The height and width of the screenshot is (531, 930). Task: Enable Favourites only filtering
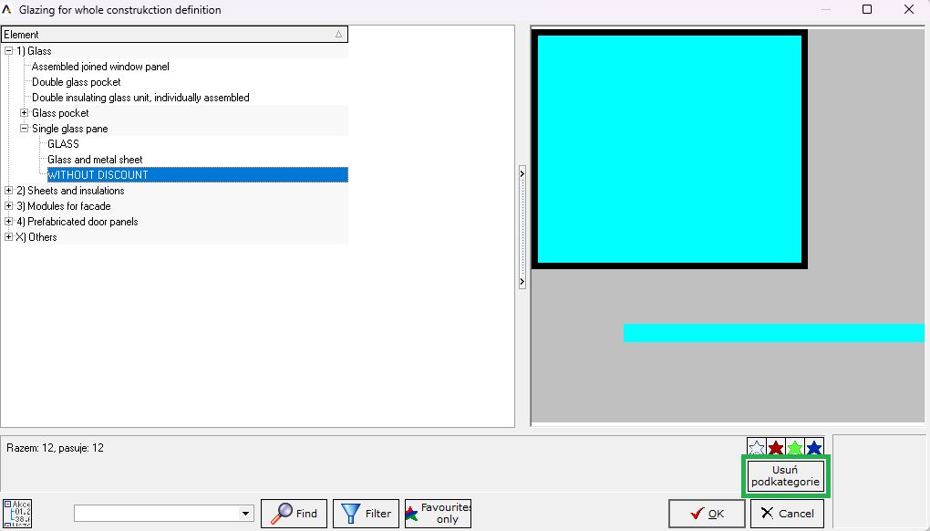(x=437, y=513)
